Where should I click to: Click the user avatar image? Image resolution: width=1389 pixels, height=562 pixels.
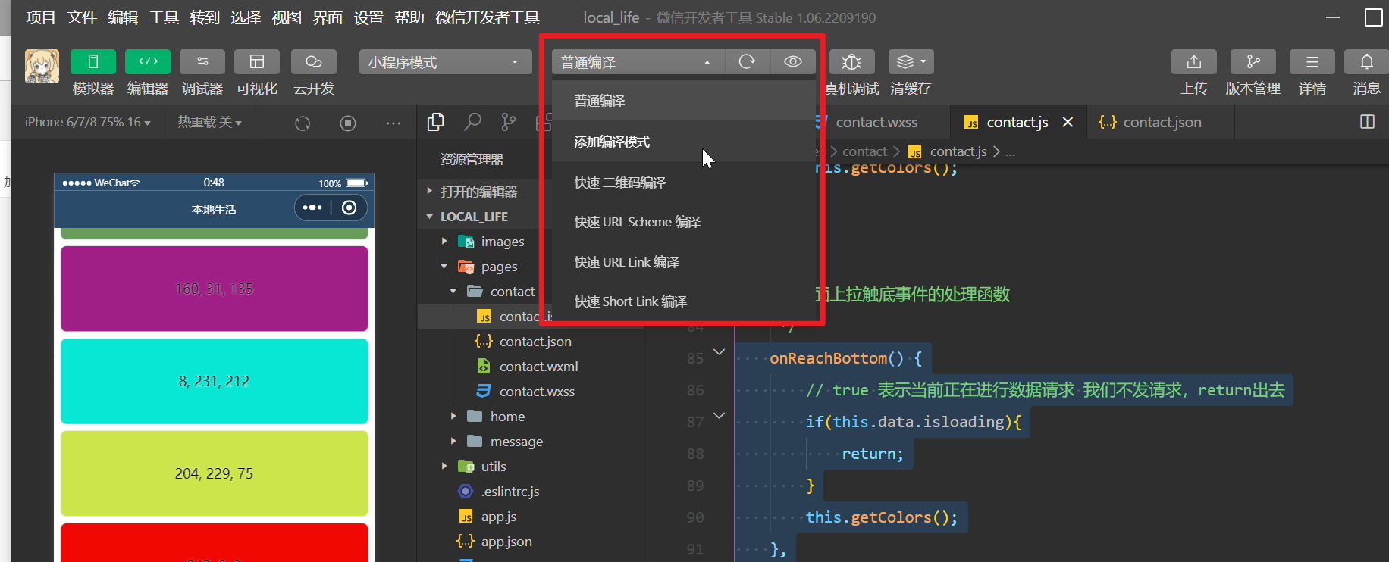[x=42, y=67]
